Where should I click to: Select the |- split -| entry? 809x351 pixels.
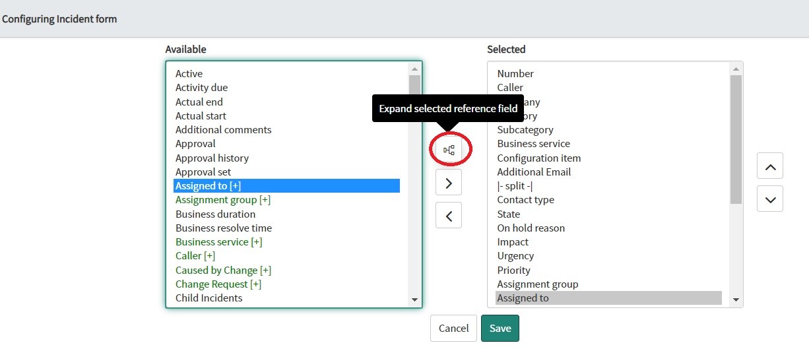[x=608, y=186]
